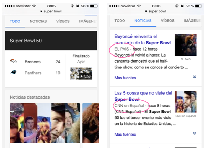Tap the Noticias destacadas heading
This screenshot has height=154, width=207.
point(30,97)
